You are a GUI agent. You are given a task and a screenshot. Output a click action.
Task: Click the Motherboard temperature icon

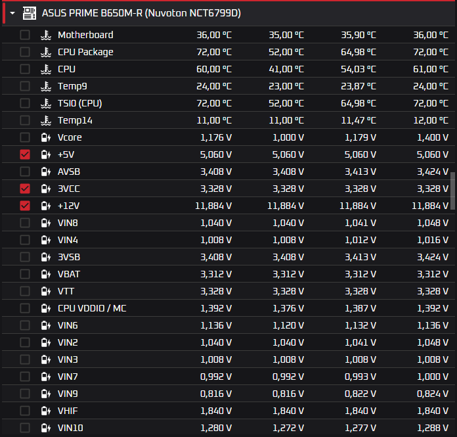tap(46, 35)
